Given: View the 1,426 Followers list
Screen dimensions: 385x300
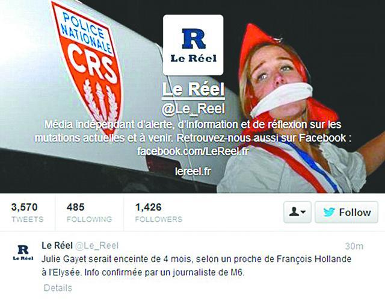Looking at the screenshot, I should coord(159,213).
